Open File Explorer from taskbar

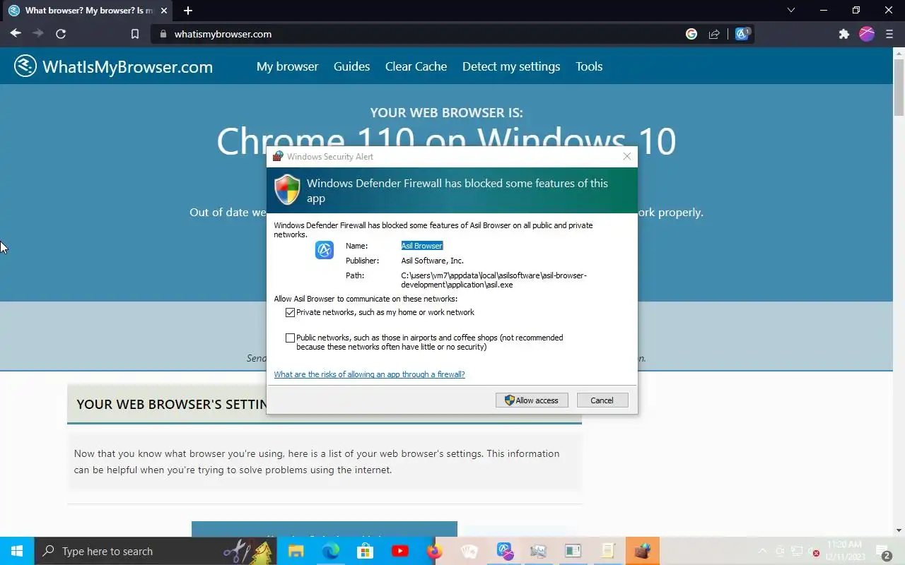click(296, 551)
